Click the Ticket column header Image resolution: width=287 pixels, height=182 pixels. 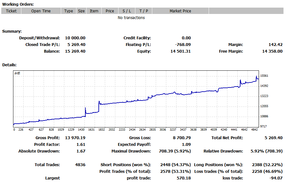(11, 11)
